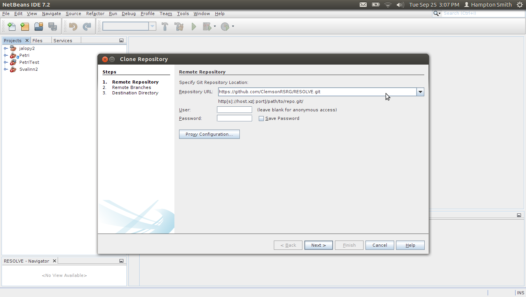This screenshot has height=297, width=526.
Task: Close the Clone Repository dialog
Action: [105, 59]
